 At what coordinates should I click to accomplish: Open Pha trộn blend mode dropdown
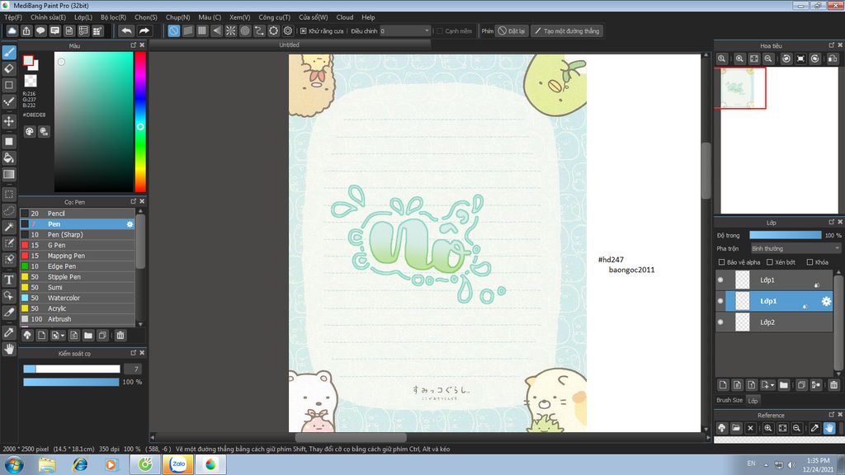click(x=795, y=248)
